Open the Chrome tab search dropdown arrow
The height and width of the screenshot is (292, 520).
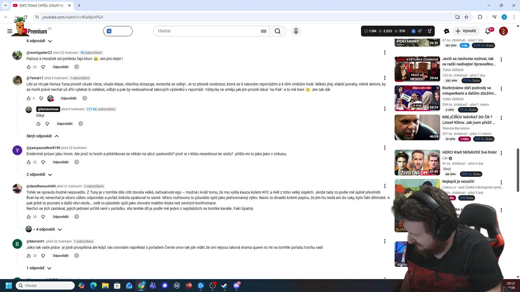point(5,5)
